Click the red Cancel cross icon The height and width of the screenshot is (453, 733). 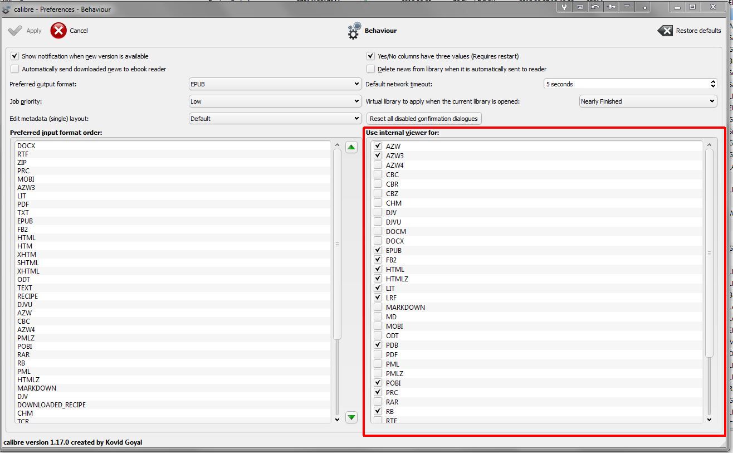coord(58,31)
